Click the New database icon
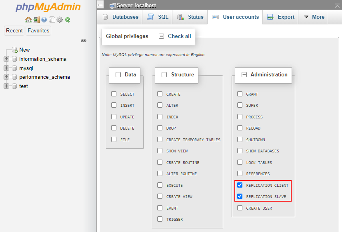 tap(15, 50)
